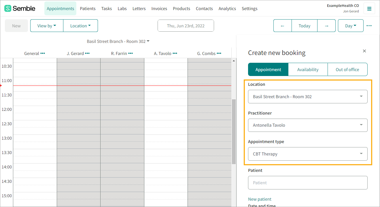Click the Semble logo
The width and height of the screenshot is (380, 207).
click(x=20, y=8)
